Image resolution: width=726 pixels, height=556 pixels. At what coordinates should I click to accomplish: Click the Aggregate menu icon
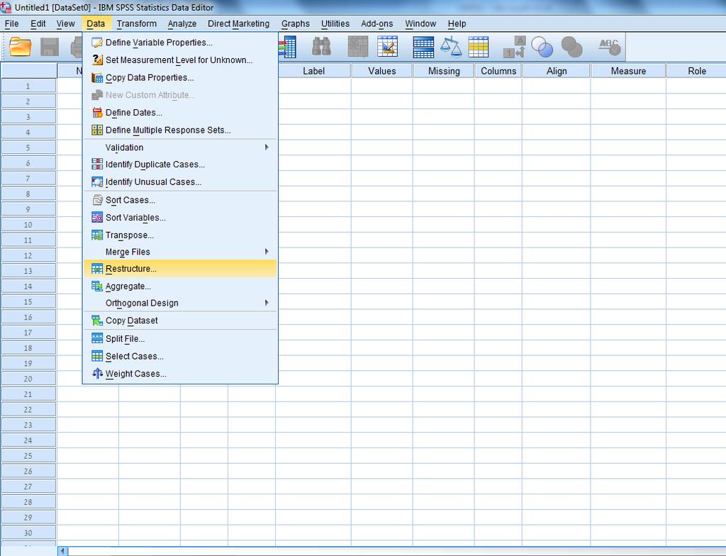[x=96, y=287]
